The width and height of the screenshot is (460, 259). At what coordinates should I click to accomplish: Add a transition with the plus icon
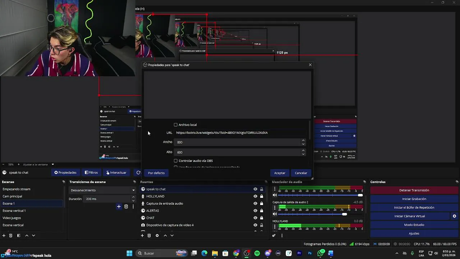[119, 206]
